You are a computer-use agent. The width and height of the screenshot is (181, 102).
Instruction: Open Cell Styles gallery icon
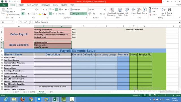[x=127, y=10]
